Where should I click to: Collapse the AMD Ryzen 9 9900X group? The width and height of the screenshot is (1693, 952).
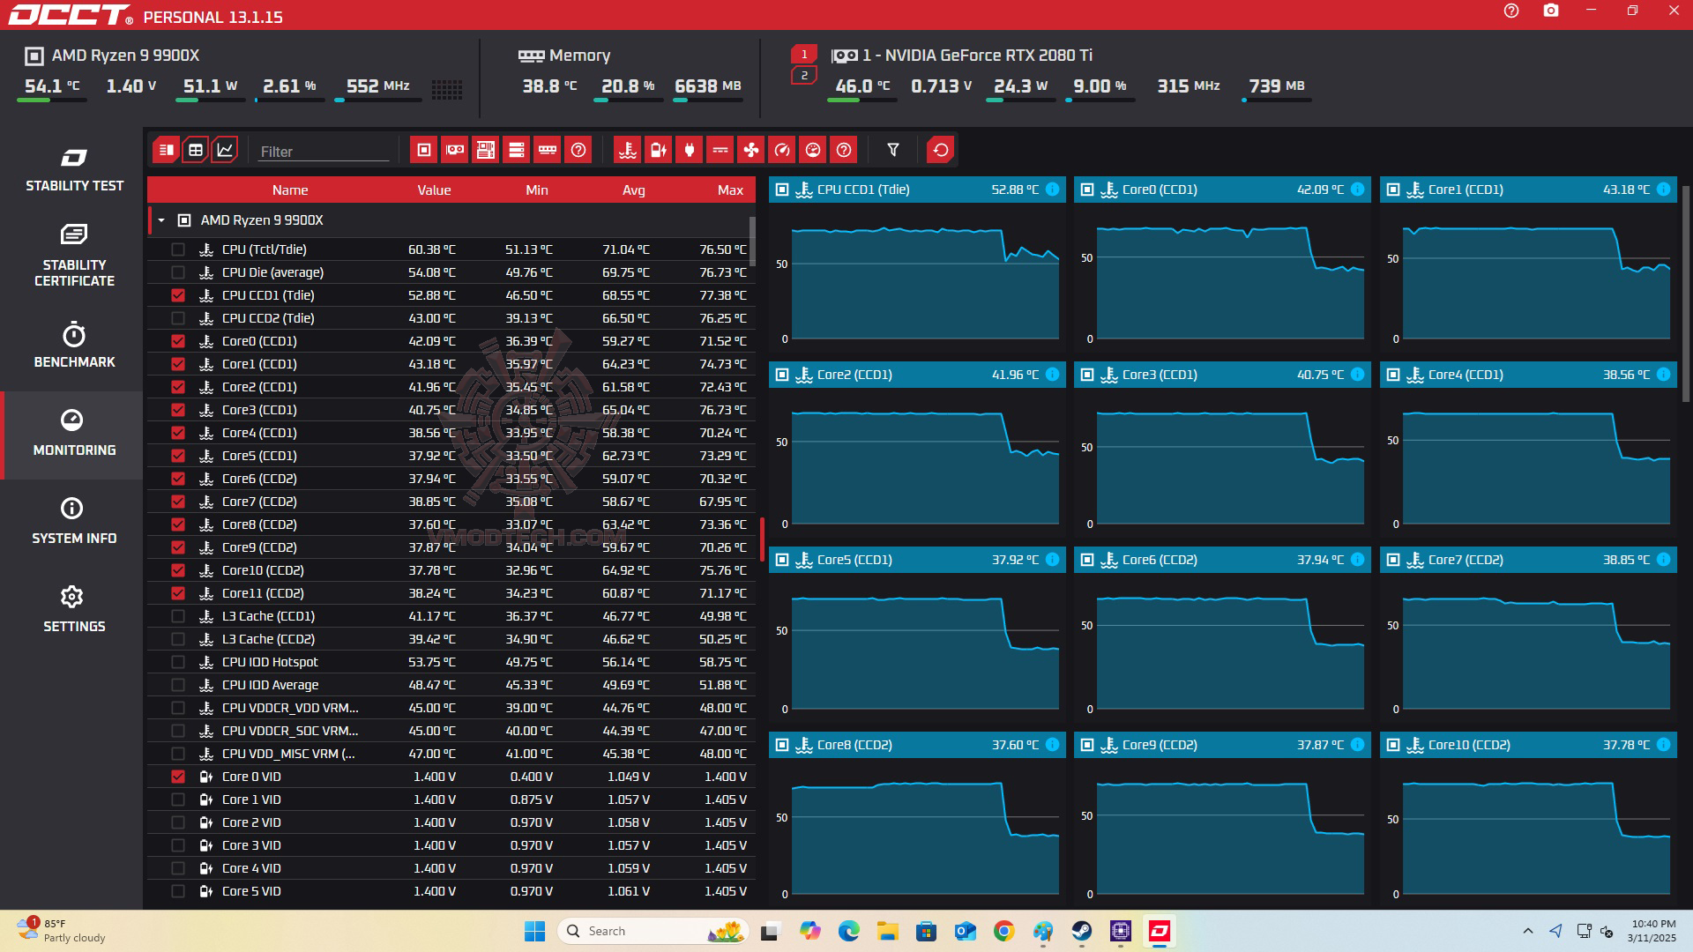pos(161,220)
